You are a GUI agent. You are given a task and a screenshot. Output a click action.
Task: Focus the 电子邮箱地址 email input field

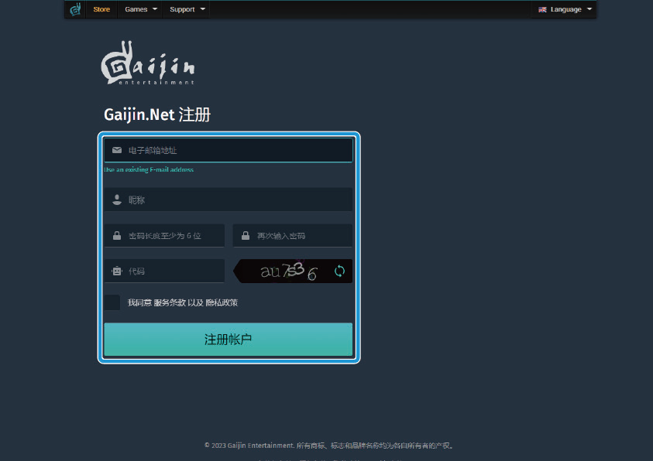[229, 150]
